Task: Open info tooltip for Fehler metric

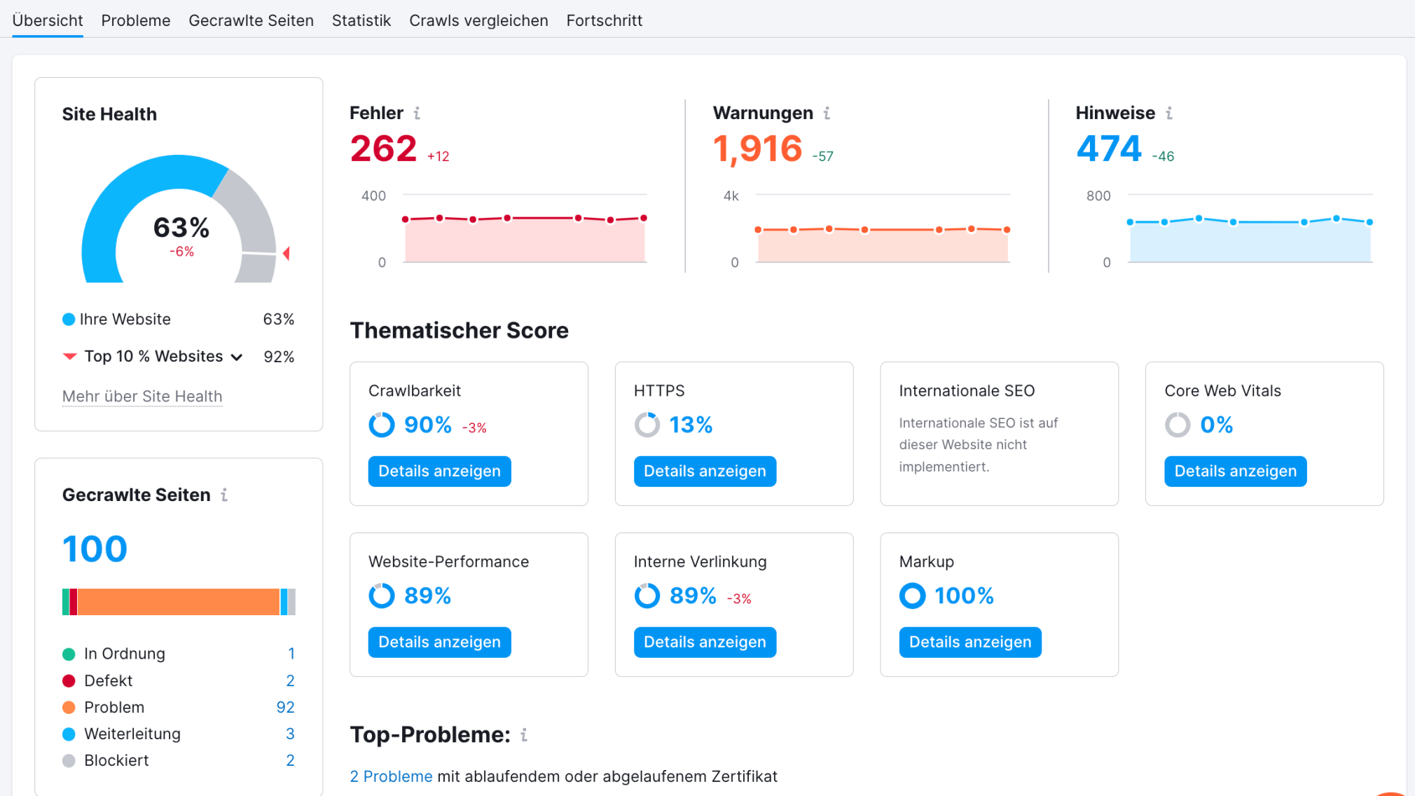Action: pyautogui.click(x=417, y=113)
